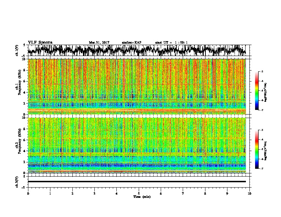Click the "ch.1(V)" waveform axis label
Image resolution: width=281 pixels, height=217 pixels.
(x=17, y=50)
